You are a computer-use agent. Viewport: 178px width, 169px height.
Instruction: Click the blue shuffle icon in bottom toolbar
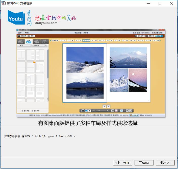coord(121,111)
